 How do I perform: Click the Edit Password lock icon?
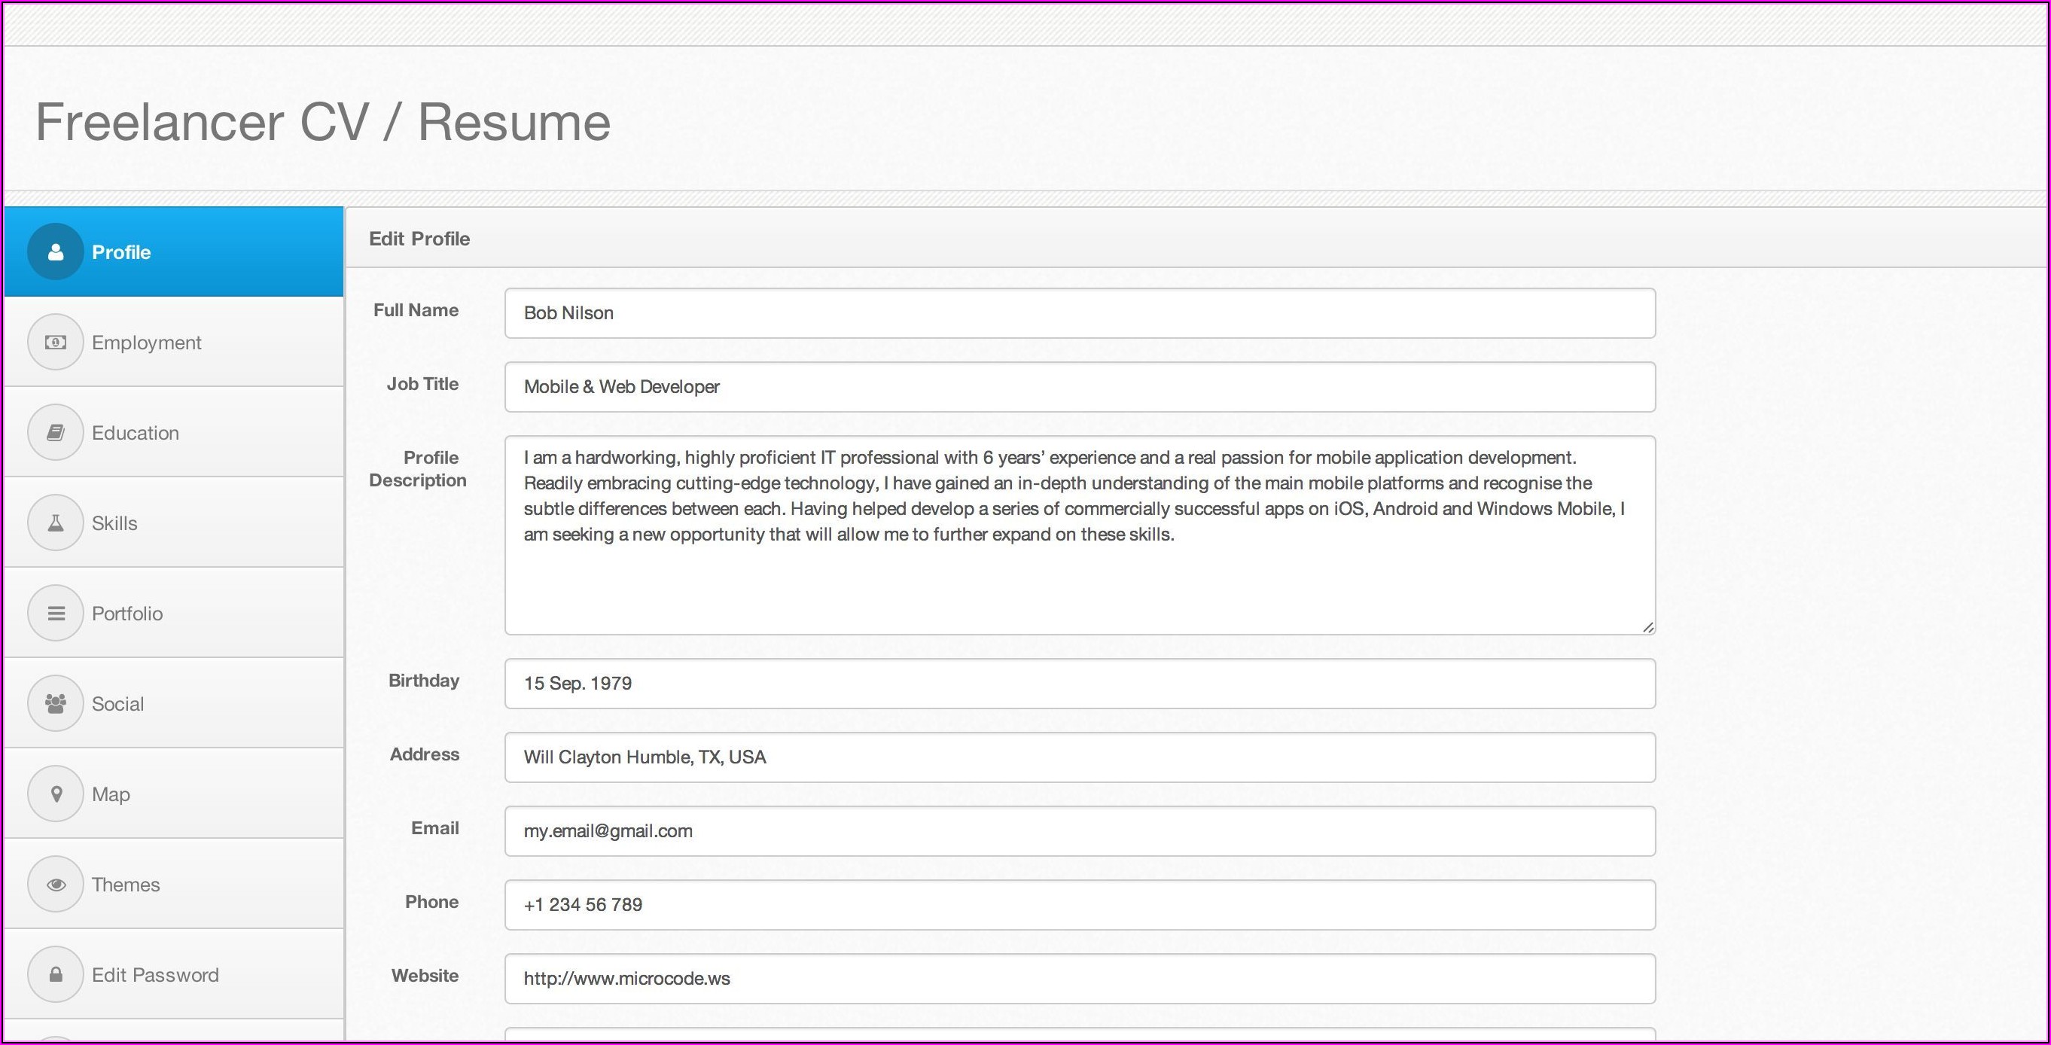(x=56, y=975)
